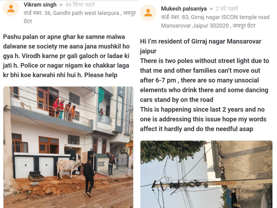Screen dimensions: 277x208
Task: Click the Girraj nagar street light complaint text
Action: 205,85
